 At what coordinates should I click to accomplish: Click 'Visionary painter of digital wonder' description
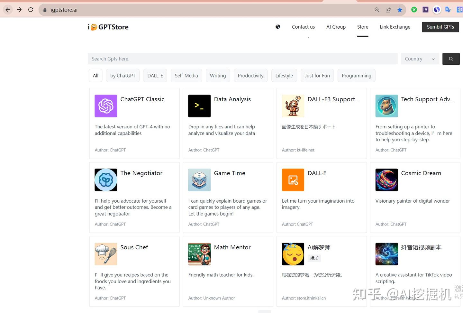click(413, 201)
